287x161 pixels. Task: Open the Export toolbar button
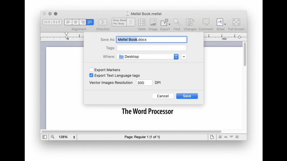tap(164, 22)
